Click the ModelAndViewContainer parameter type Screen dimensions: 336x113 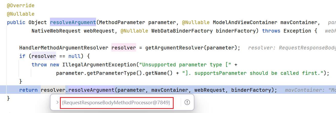tap(245, 22)
